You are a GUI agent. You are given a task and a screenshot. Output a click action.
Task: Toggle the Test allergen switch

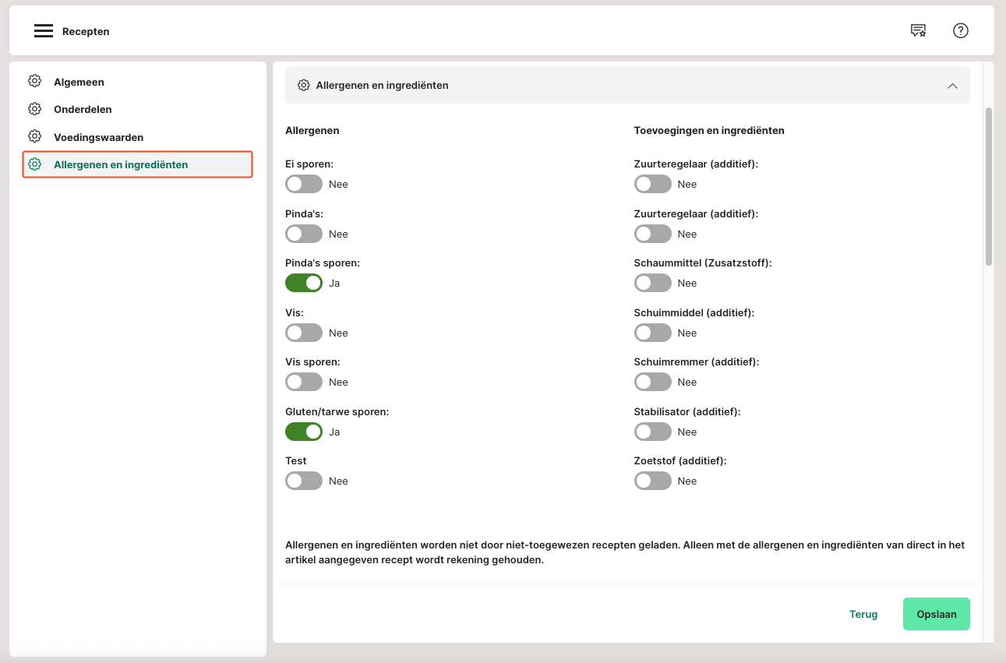pos(304,481)
